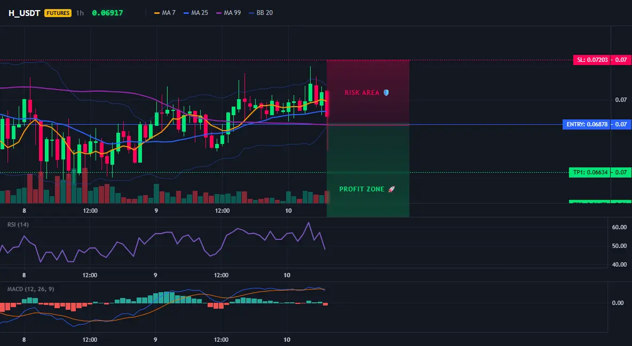Click the yellow FUTURES badge
The image size is (632, 346).
coord(58,13)
